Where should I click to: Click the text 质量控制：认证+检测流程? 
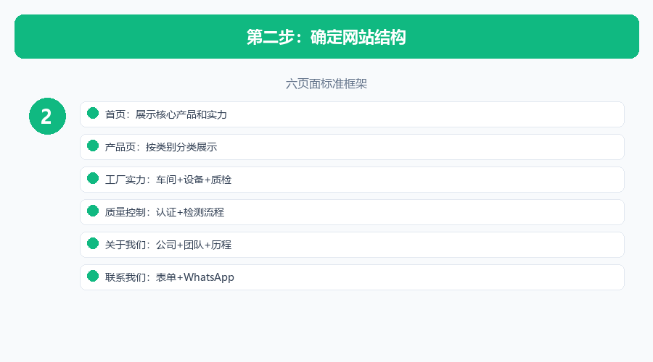(165, 212)
